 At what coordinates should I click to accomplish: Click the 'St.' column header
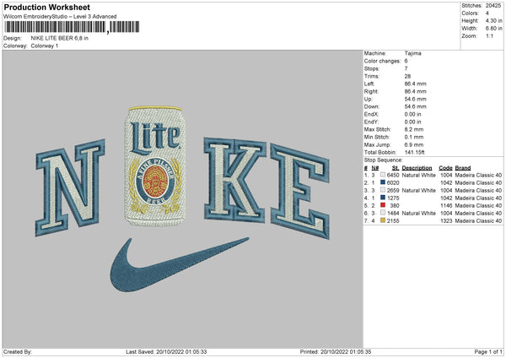[x=396, y=168]
